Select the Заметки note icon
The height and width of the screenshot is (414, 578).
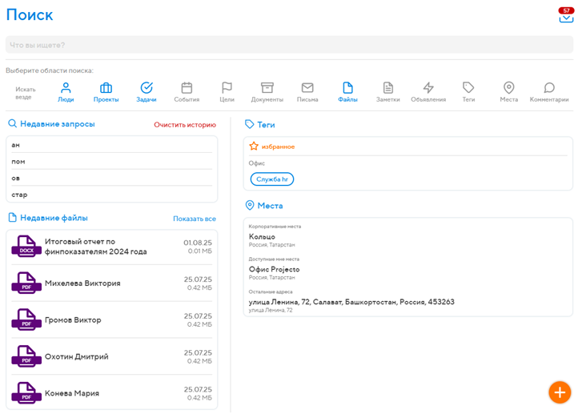[388, 92]
